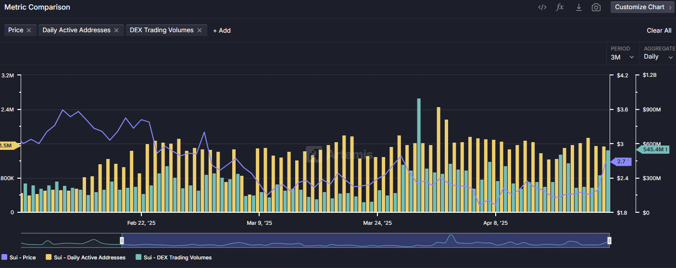Click the right range slider handle
676x268 pixels.
tap(609, 240)
